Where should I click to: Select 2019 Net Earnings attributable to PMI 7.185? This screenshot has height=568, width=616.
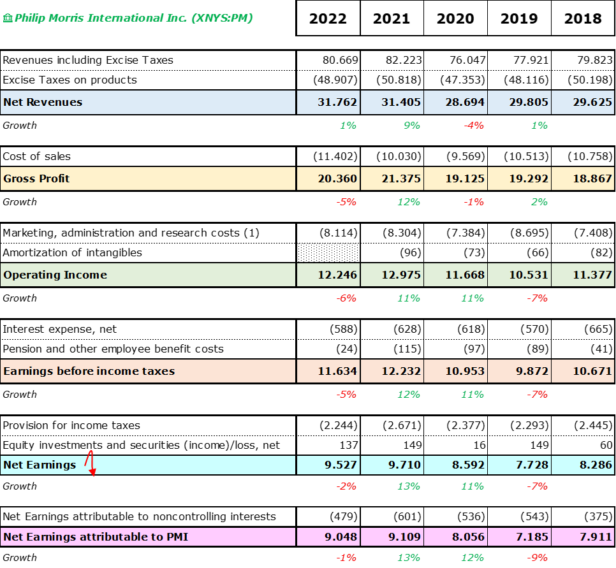pos(532,537)
